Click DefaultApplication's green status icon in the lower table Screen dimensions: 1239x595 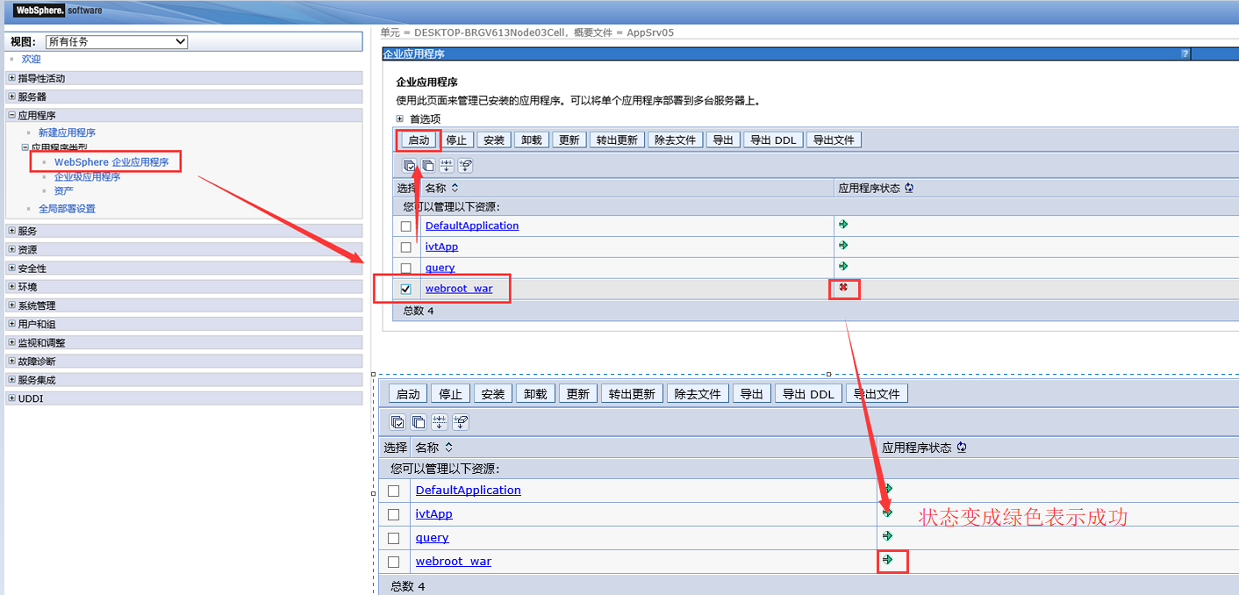(x=888, y=488)
